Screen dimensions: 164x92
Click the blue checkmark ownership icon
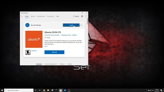point(27,25)
